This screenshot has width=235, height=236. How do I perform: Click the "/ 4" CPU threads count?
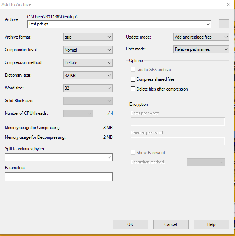pyautogui.click(x=110, y=113)
